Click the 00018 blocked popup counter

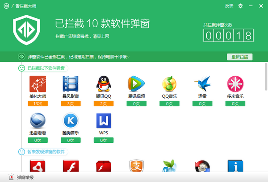(x=228, y=36)
